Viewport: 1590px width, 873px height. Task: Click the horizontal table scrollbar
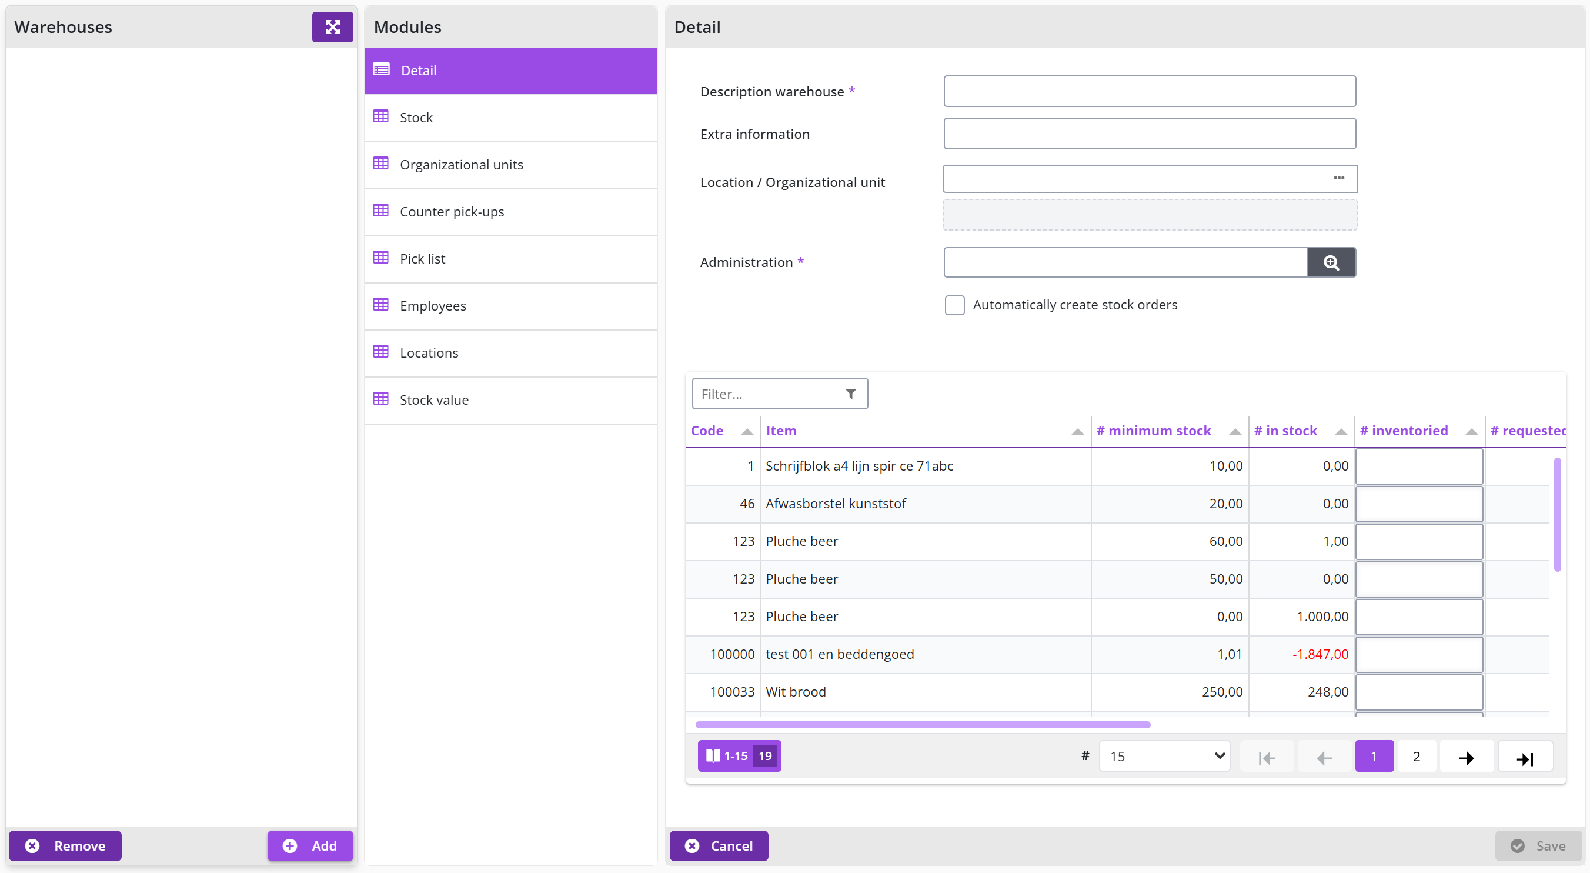pyautogui.click(x=922, y=724)
